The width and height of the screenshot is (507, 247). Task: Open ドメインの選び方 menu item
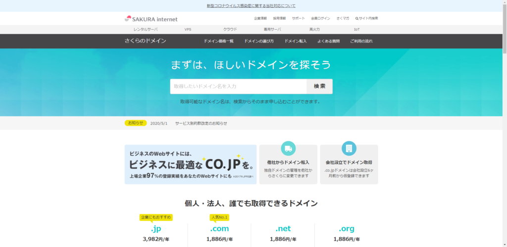[x=259, y=41]
